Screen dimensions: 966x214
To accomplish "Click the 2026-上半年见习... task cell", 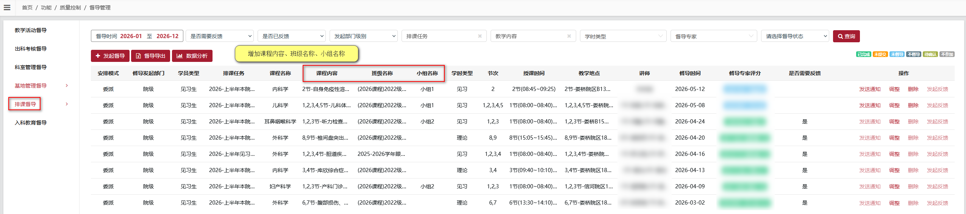I will tap(232, 154).
